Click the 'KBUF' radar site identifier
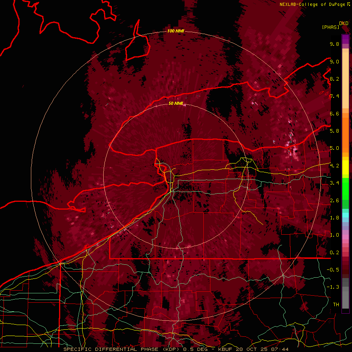The height and width of the screenshot is (352, 352). click(x=226, y=349)
